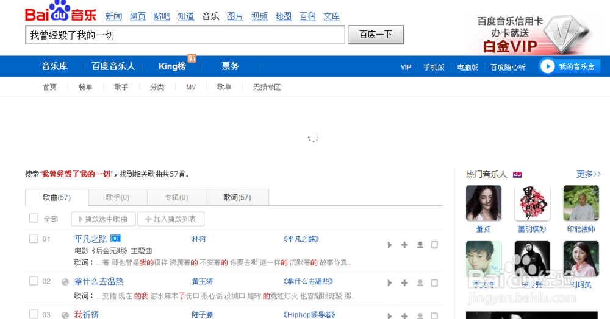This screenshot has height=319, width=610.
Task: Play the song 我祈祷
Action: [x=389, y=316]
